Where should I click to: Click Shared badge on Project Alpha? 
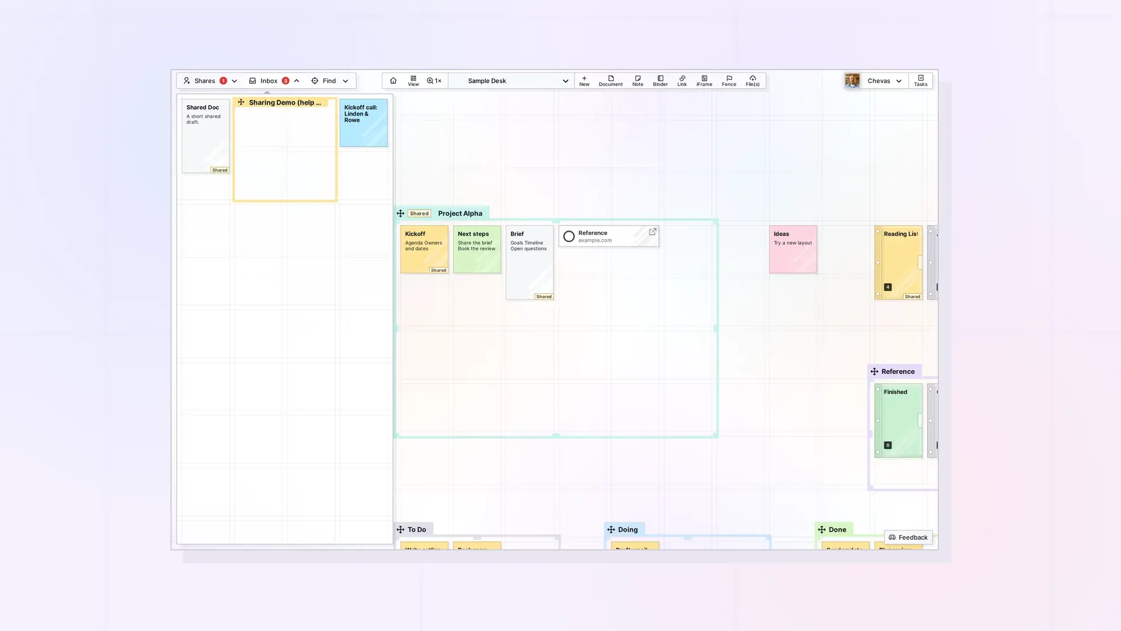[x=419, y=213]
